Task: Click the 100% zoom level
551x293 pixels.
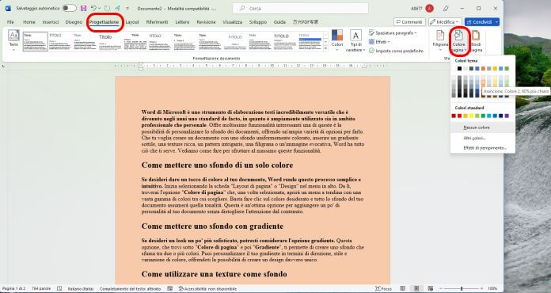Action: coord(492,288)
